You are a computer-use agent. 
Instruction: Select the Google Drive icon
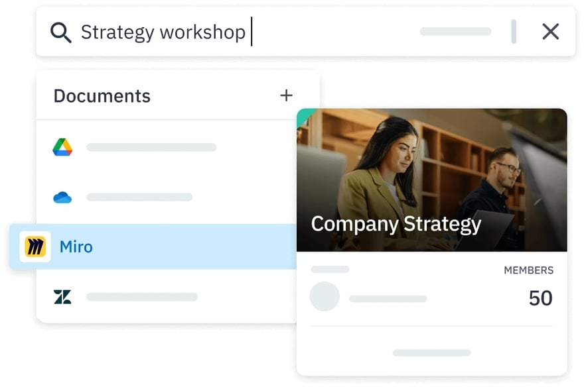coord(62,147)
